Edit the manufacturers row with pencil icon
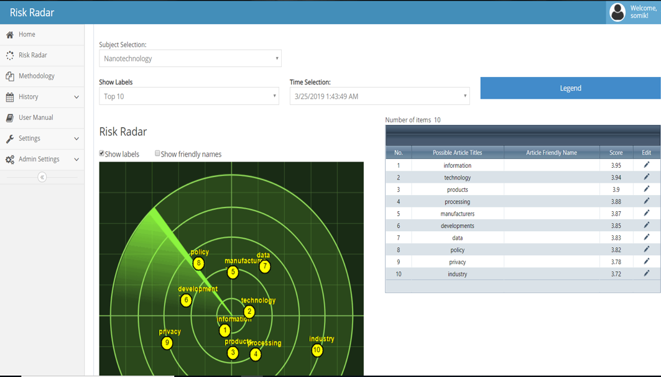The width and height of the screenshot is (661, 377). (647, 213)
